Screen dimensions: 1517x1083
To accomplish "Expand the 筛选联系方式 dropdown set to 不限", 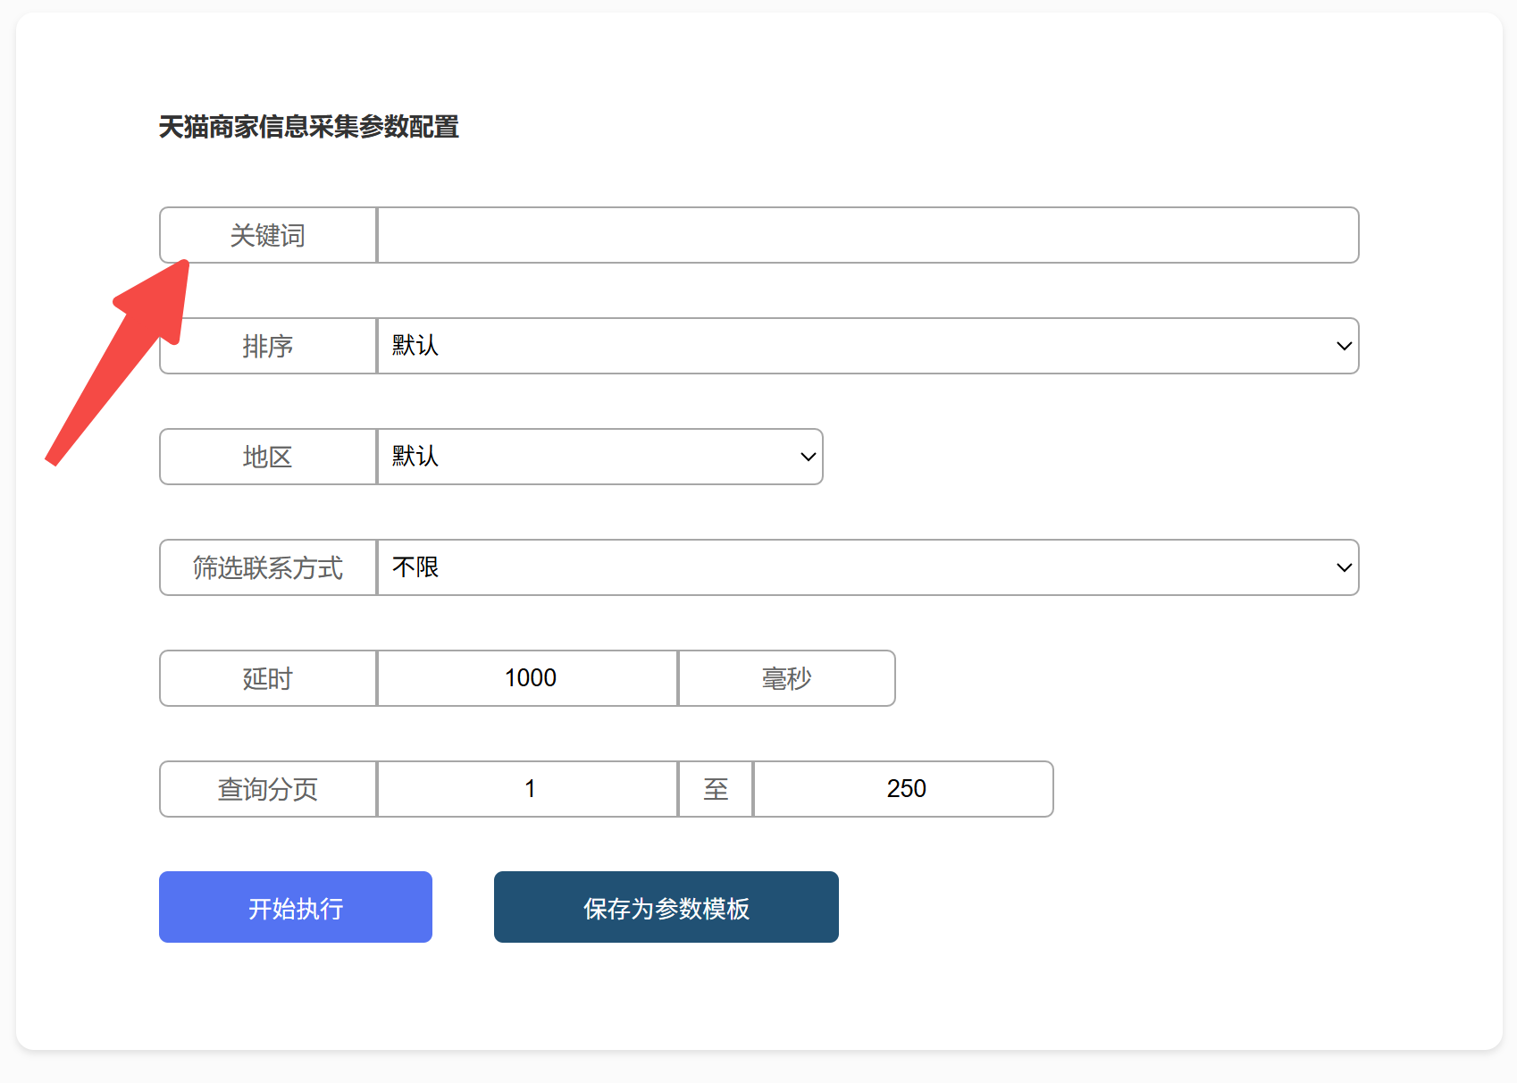I will (867, 567).
